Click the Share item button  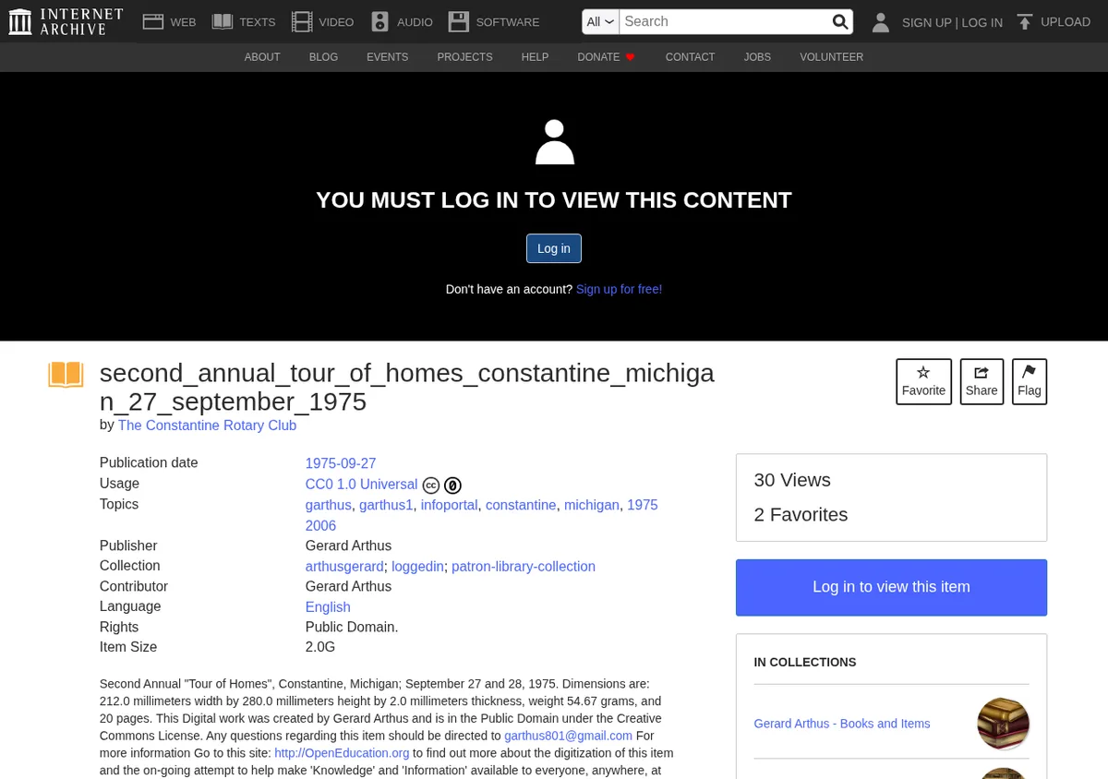982,381
